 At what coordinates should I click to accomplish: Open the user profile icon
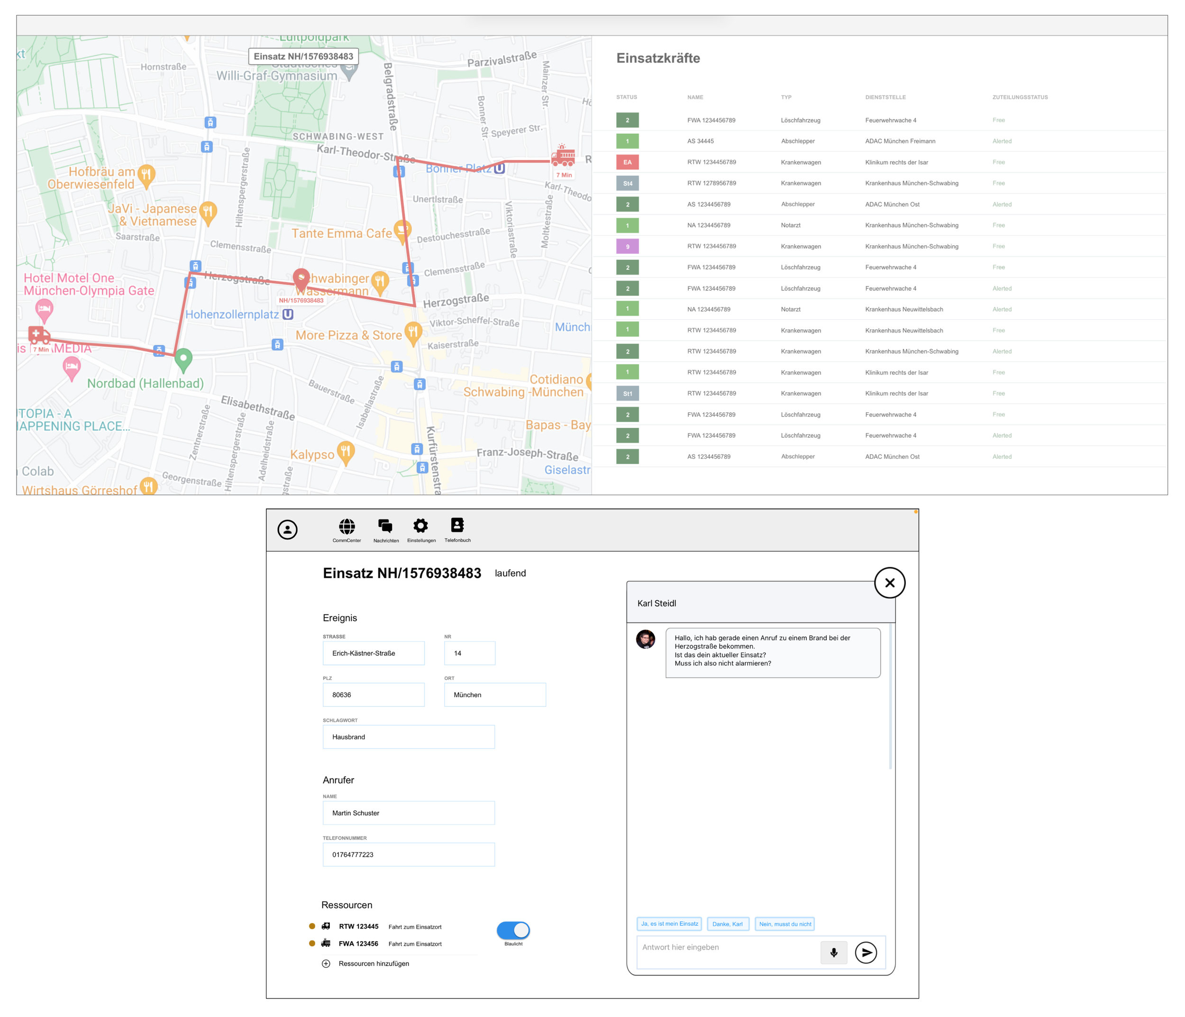pos(287,529)
